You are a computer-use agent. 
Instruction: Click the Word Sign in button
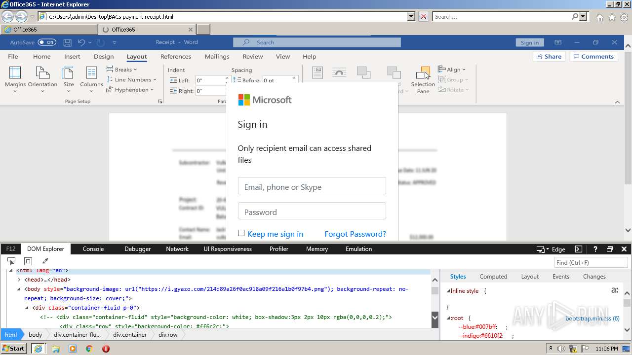coord(530,42)
